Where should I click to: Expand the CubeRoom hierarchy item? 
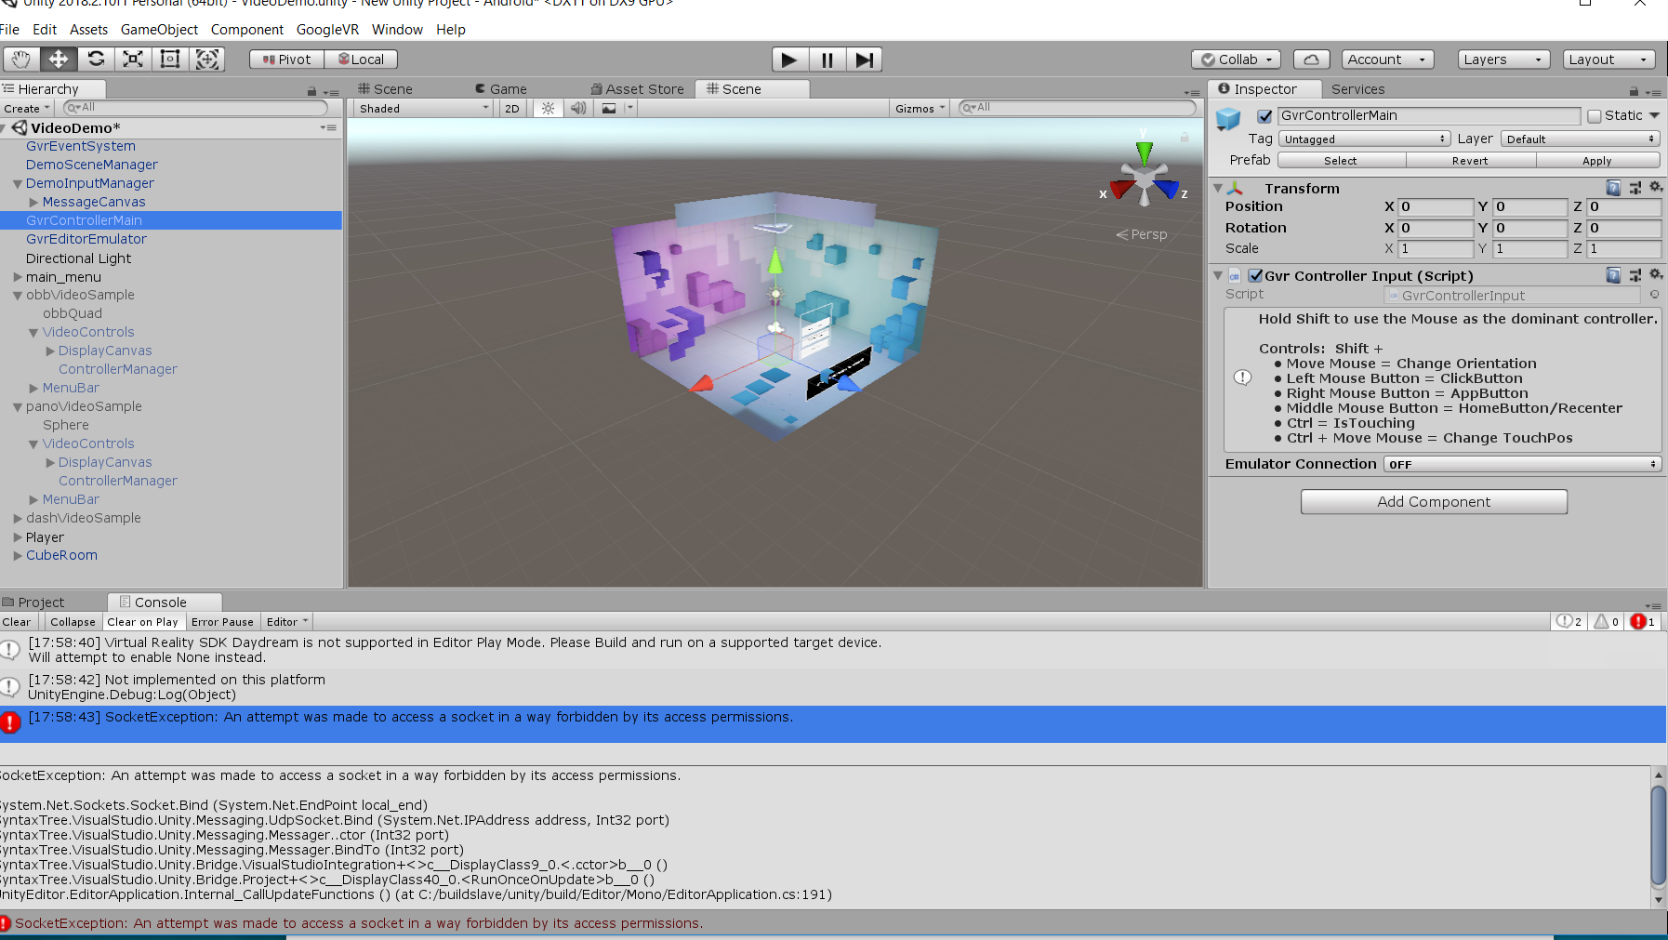pyautogui.click(x=18, y=555)
